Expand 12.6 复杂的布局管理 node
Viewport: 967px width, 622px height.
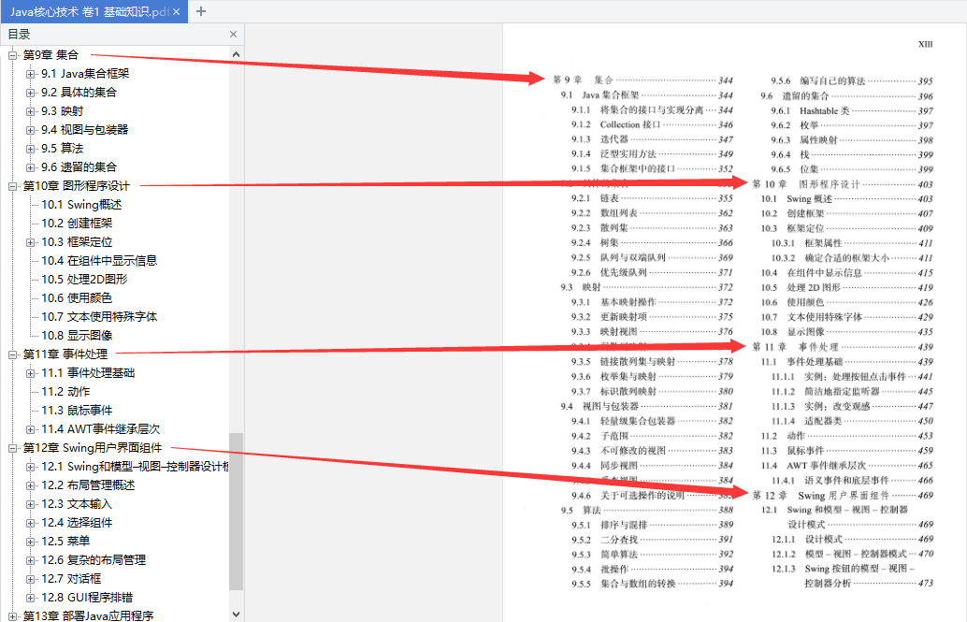click(30, 561)
